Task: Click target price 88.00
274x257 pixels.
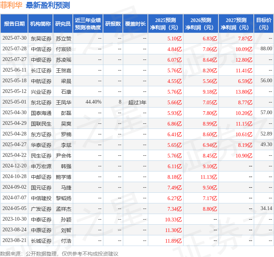Action: tap(266, 49)
